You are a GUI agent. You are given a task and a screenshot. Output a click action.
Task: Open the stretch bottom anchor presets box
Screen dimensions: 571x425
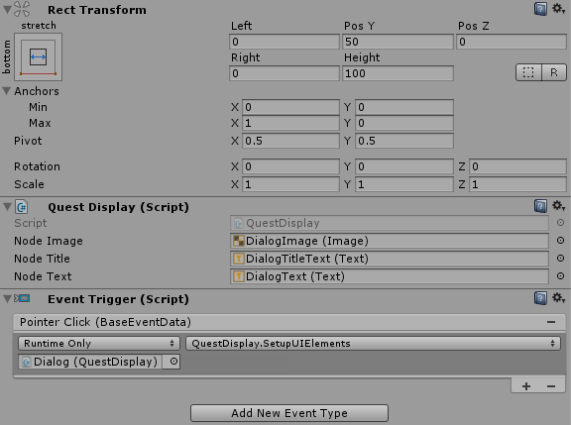[x=39, y=57]
